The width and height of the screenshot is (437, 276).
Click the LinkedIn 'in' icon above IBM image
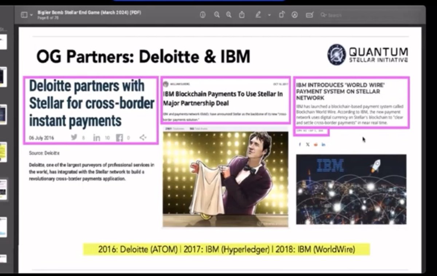pyautogui.click(x=323, y=145)
